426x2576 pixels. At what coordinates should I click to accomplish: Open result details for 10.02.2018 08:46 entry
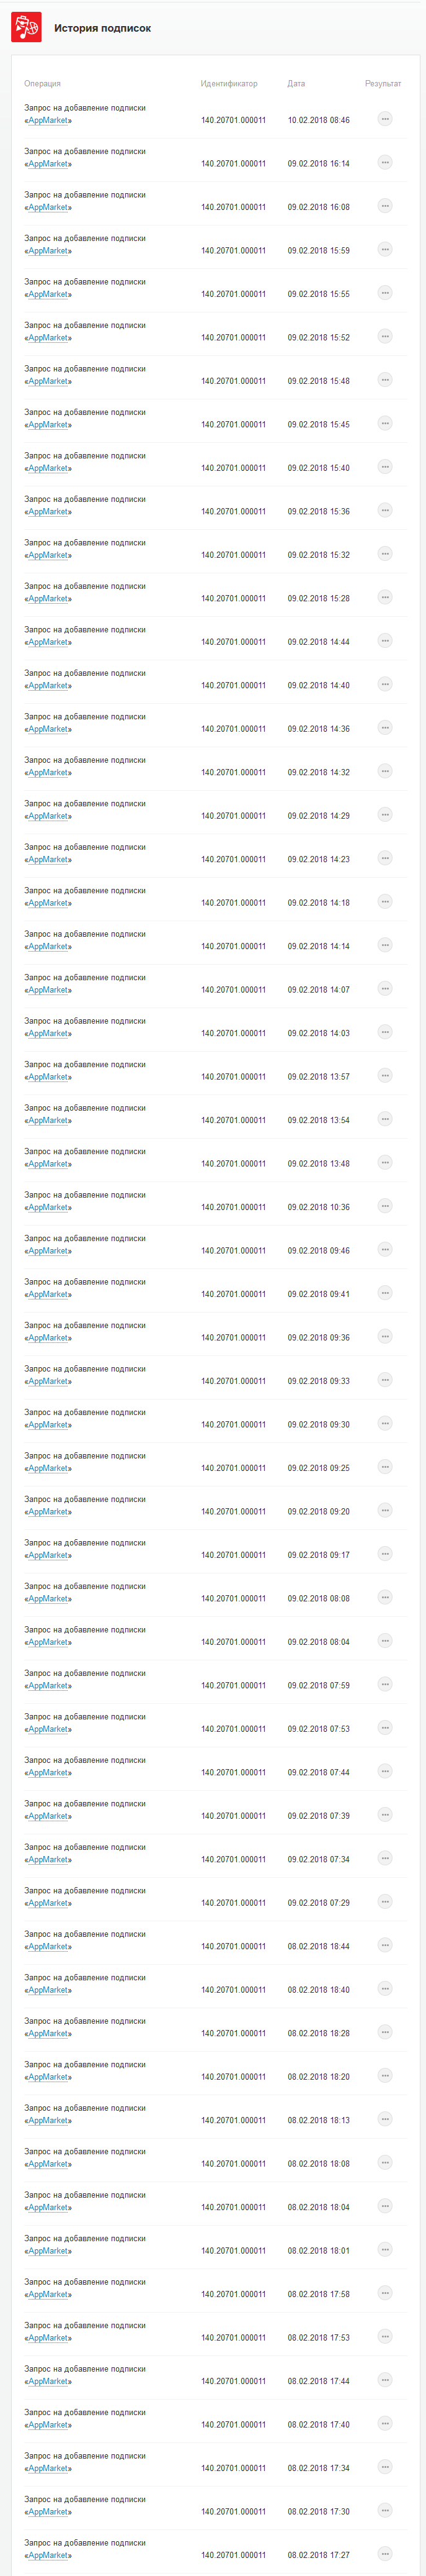385,119
